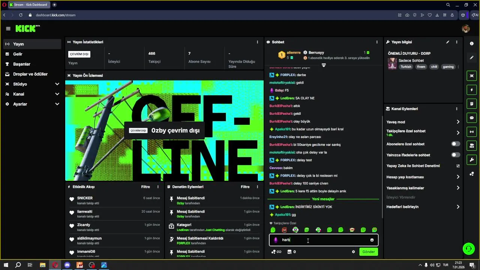480x270 pixels.
Task: Click the browser address bar URL
Action: tap(55, 15)
